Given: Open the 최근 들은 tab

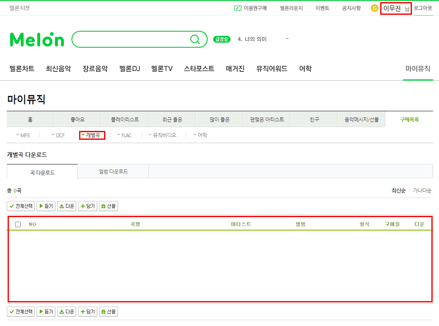Looking at the screenshot, I should coord(172,120).
